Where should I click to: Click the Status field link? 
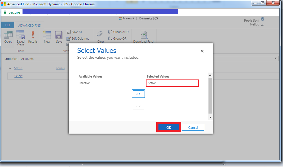click(18, 68)
